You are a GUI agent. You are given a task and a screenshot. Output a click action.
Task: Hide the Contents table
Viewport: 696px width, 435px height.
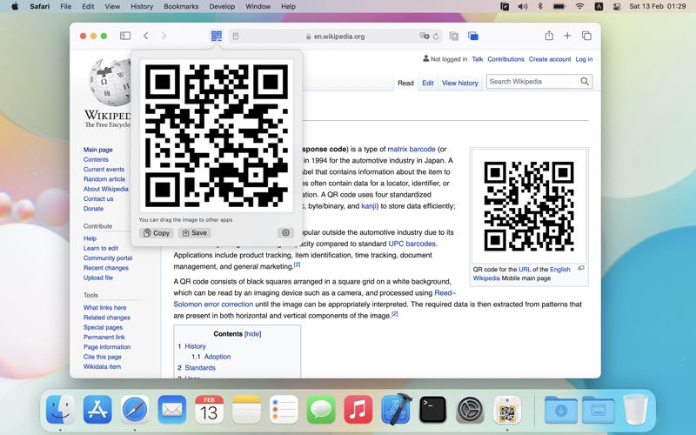click(252, 334)
